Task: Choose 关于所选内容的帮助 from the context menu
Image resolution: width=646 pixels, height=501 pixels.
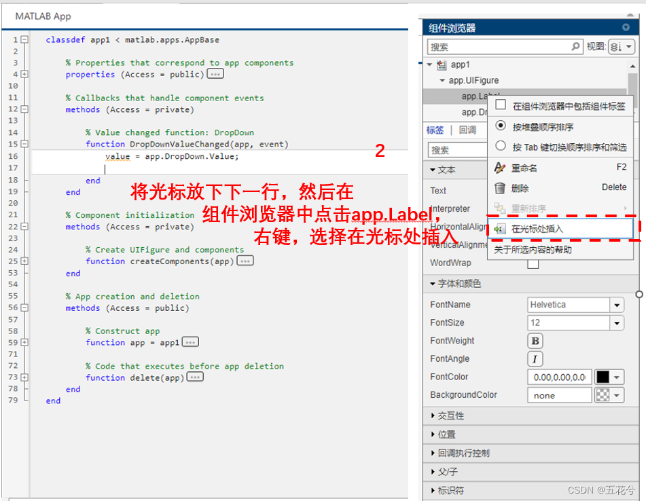Action: (534, 248)
